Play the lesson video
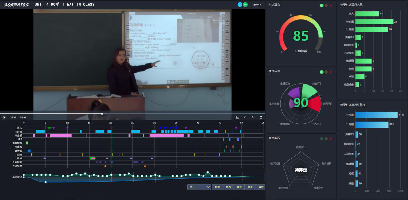 point(4,117)
